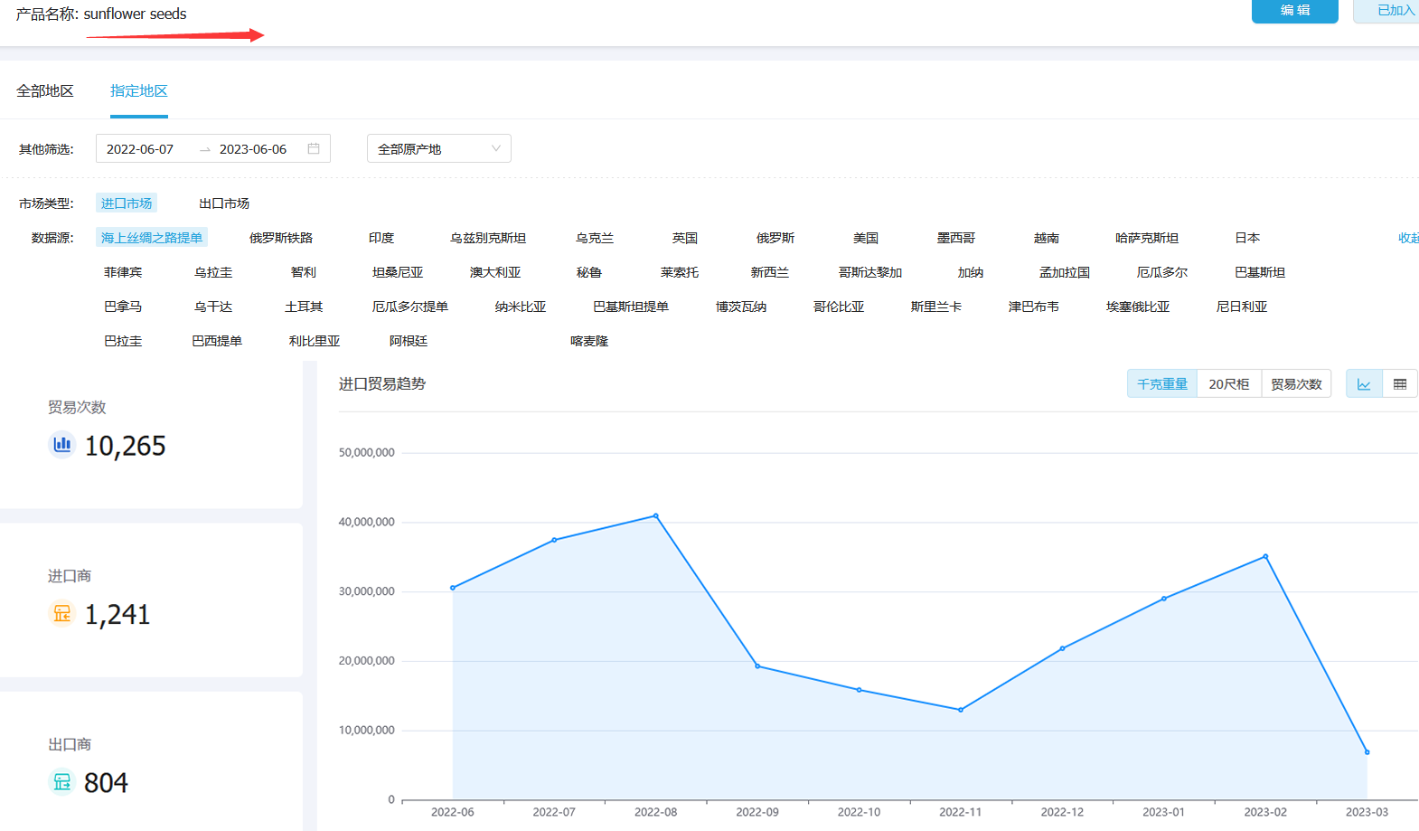Choose 俄罗斯铁路 data source
The height and width of the screenshot is (831, 1419).
click(x=281, y=238)
